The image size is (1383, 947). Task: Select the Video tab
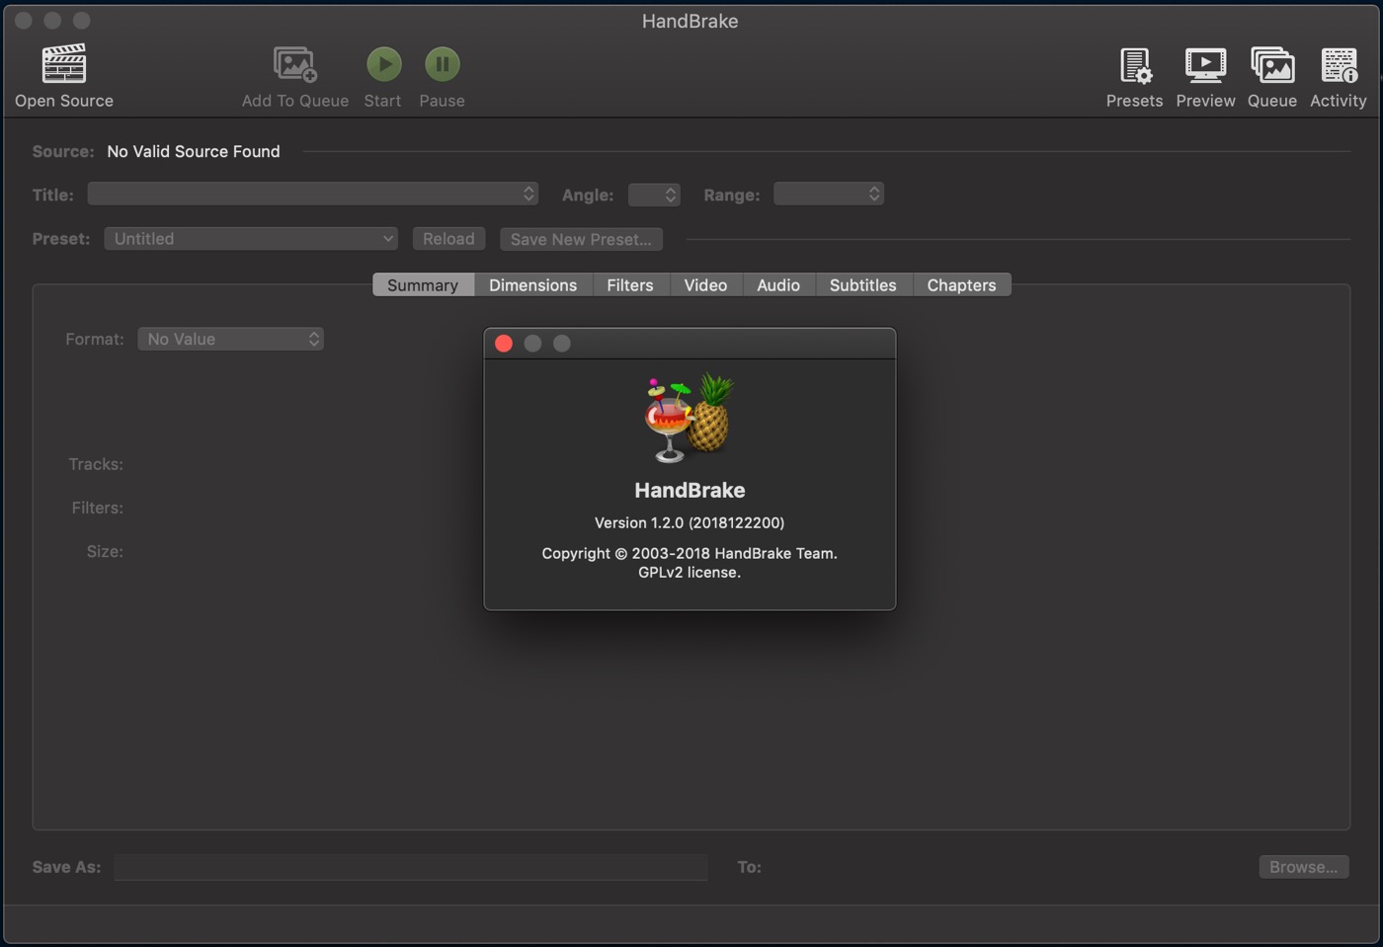(705, 284)
